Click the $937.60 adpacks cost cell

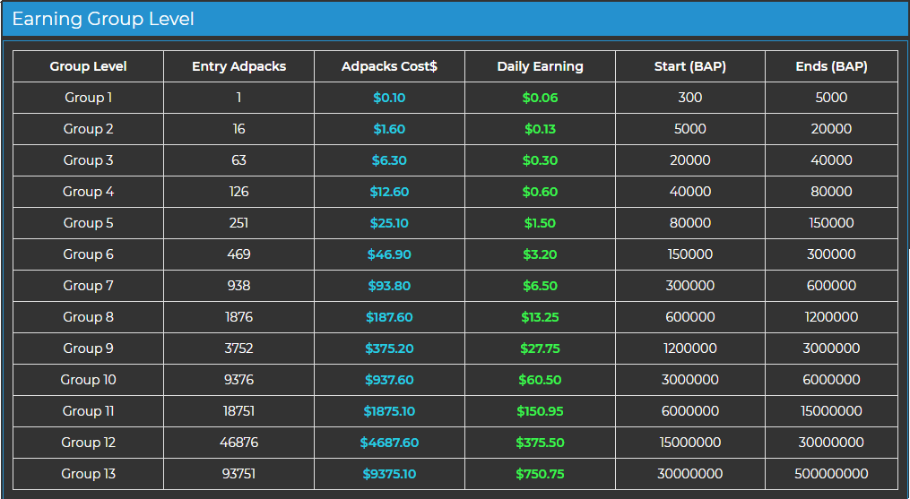389,380
